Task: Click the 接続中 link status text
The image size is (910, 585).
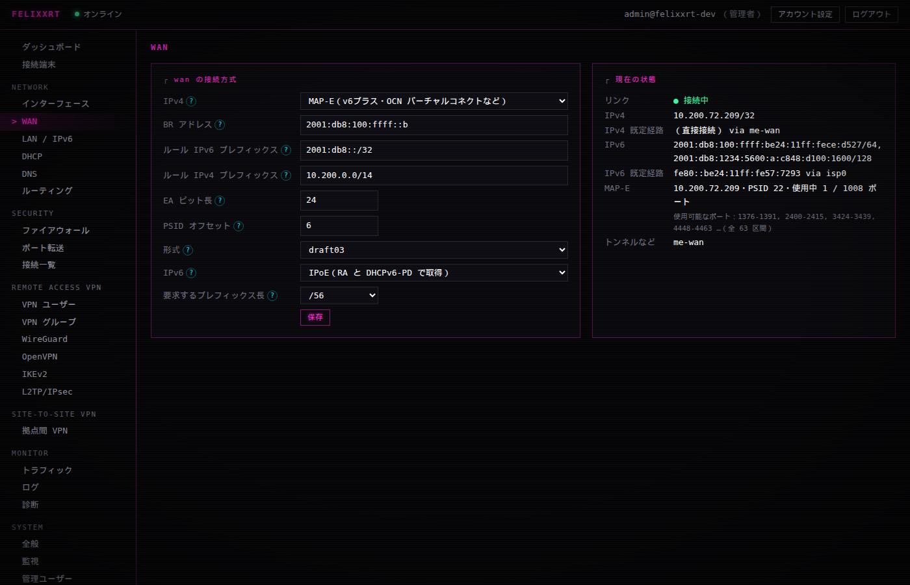Action: [695, 101]
